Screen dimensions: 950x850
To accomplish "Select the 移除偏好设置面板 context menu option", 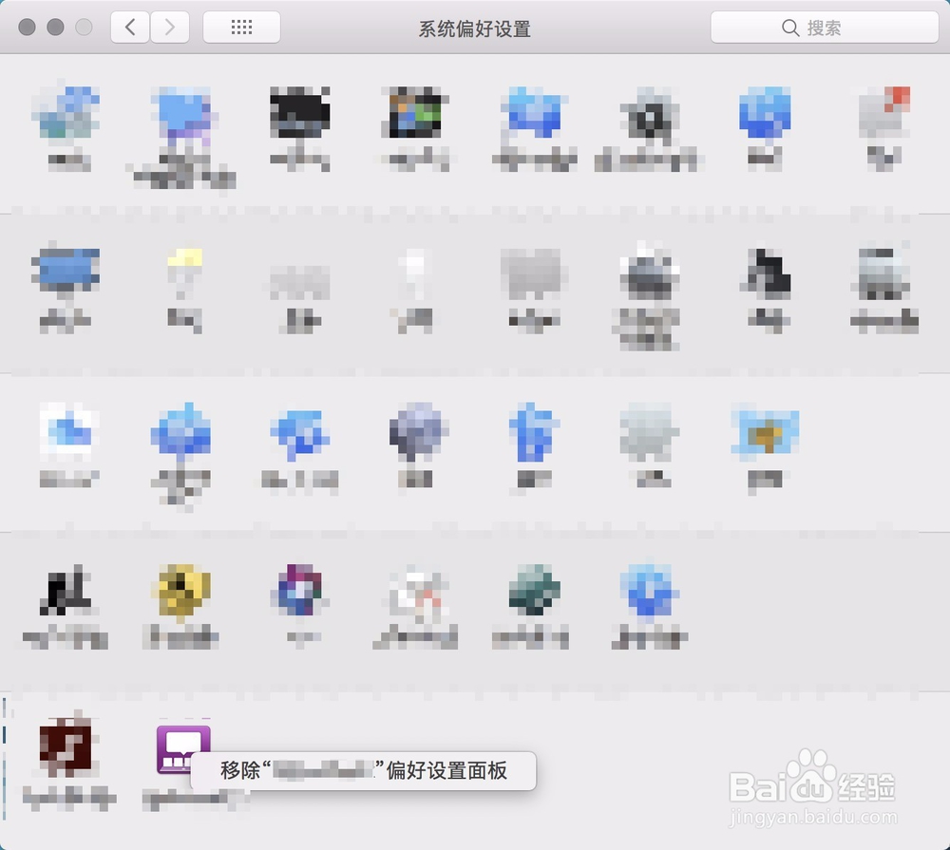I will (x=366, y=772).
